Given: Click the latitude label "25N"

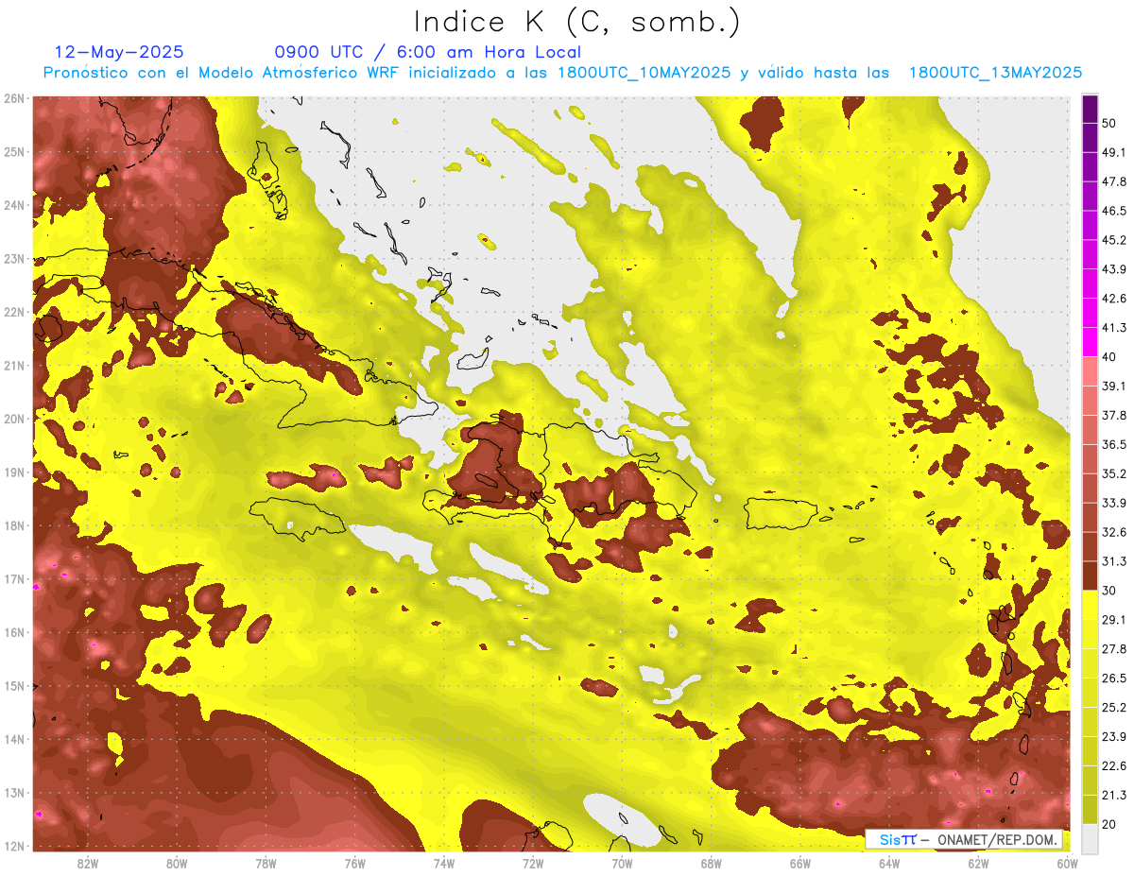Looking at the screenshot, I should [x=14, y=152].
